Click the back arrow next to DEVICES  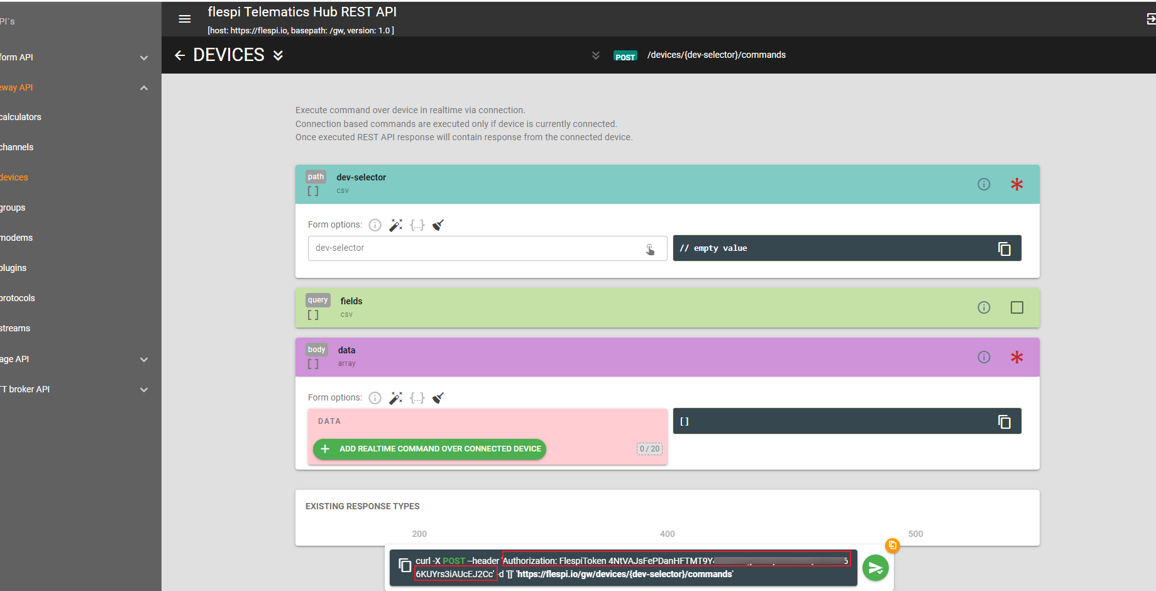pyautogui.click(x=180, y=55)
